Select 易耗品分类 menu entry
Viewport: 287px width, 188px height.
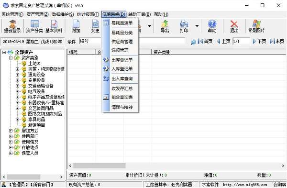(120, 33)
